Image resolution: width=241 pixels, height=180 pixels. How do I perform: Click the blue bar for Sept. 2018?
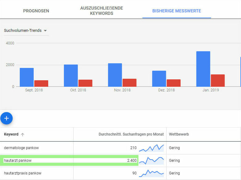pyautogui.click(x=27, y=77)
